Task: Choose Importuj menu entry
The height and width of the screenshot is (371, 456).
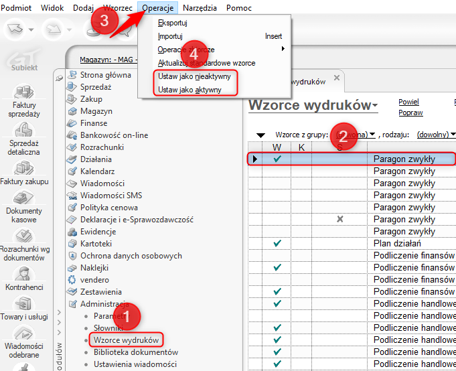Action: [170, 36]
